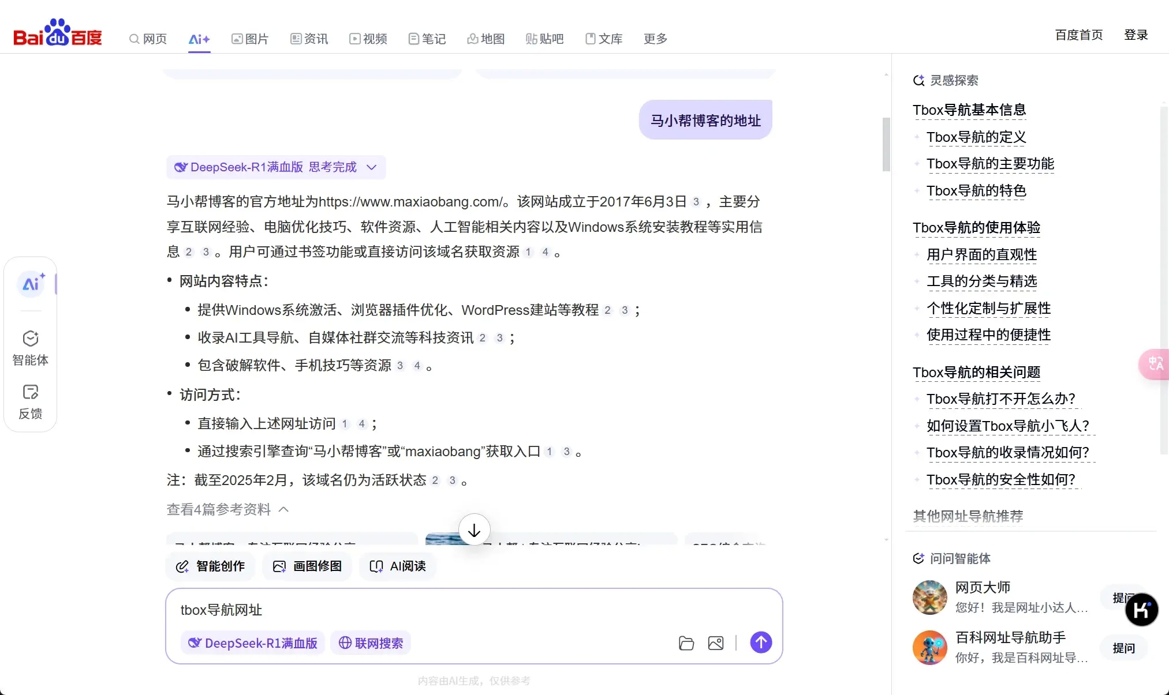Click the 画图修图 button
The width and height of the screenshot is (1169, 695).
coord(307,566)
